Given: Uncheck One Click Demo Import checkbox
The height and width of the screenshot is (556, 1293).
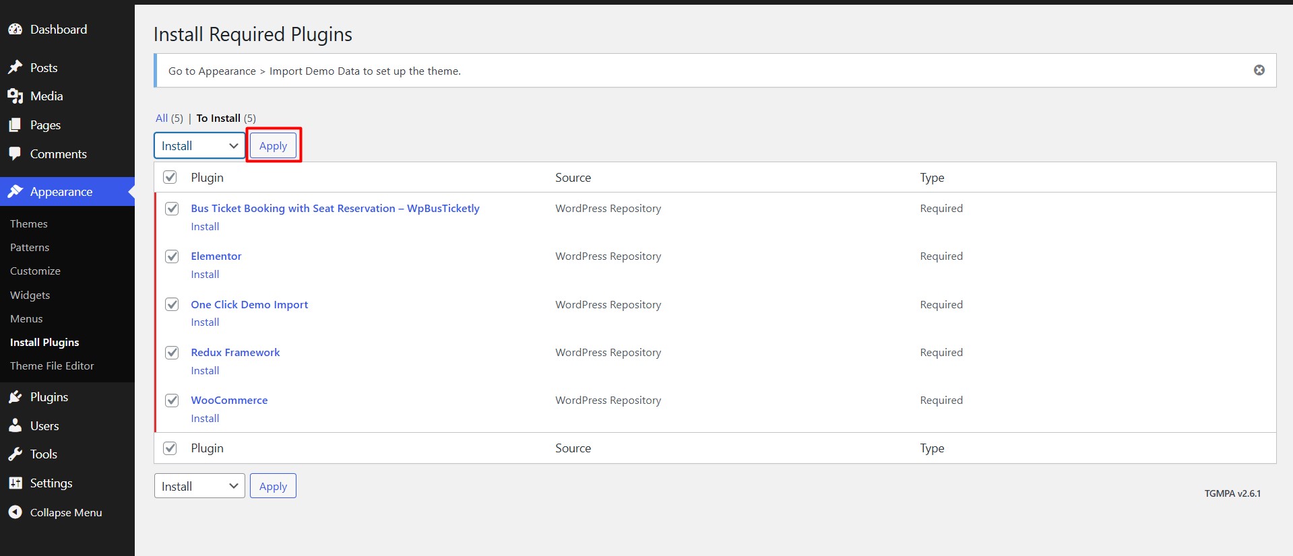Looking at the screenshot, I should pos(172,304).
